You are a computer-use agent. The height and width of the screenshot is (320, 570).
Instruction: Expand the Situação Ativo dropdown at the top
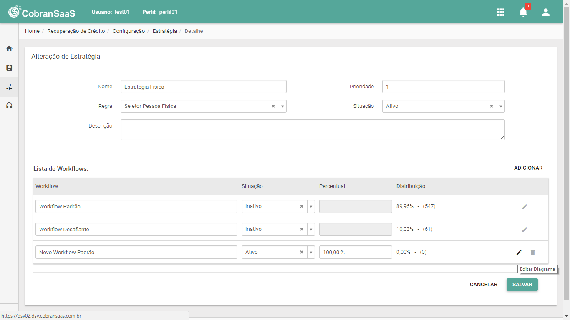(x=501, y=106)
